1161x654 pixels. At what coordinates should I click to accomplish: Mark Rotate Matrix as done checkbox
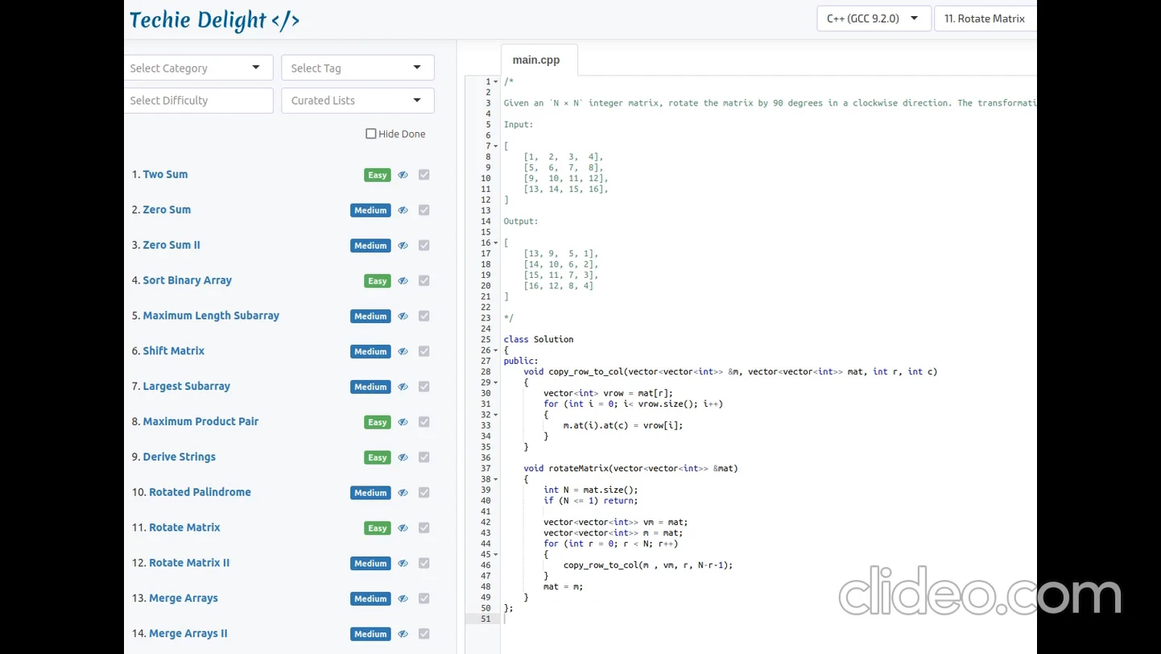pos(424,528)
